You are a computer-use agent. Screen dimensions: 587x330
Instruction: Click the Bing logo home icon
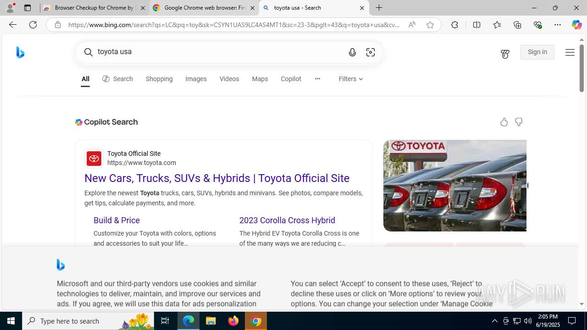20,52
